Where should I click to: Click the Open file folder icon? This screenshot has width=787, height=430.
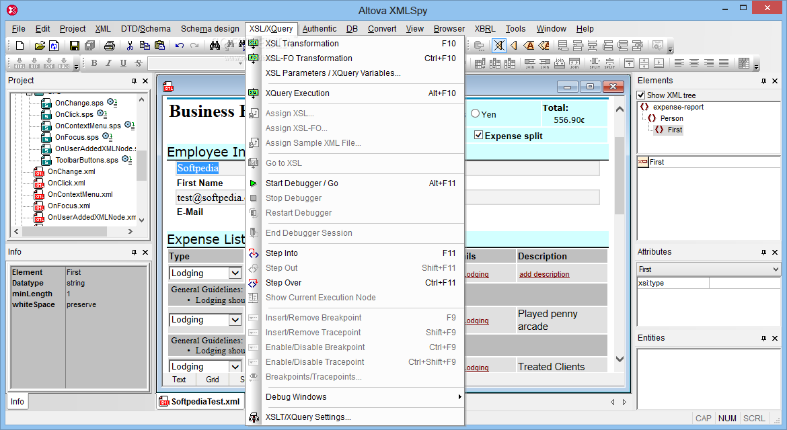pyautogui.click(x=40, y=46)
